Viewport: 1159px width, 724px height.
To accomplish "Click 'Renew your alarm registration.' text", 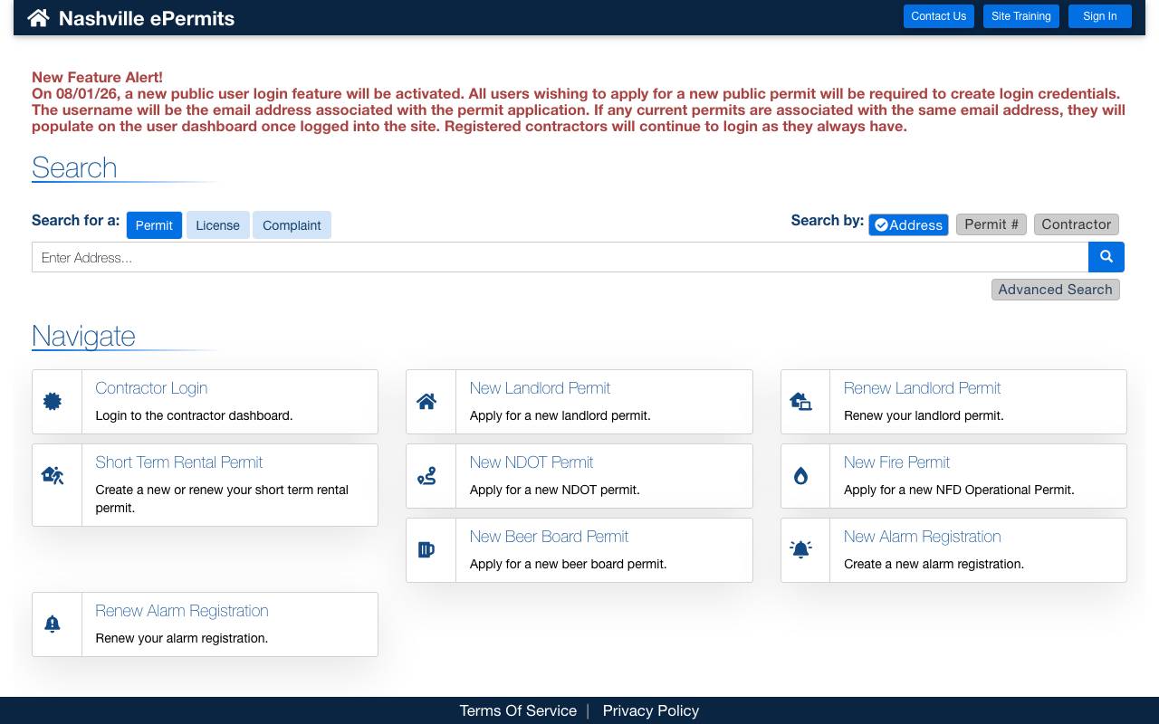I will click(x=181, y=638).
